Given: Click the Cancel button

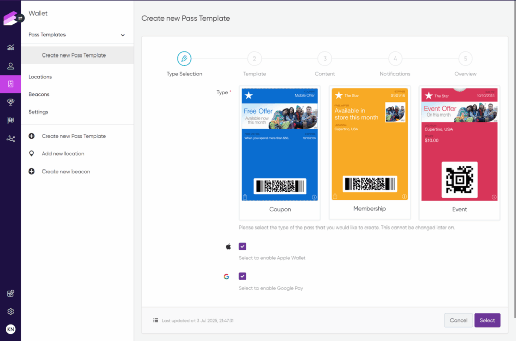Looking at the screenshot, I should pos(458,320).
